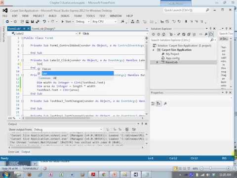
Task: Close the Form1.vb code tab
Action: point(29,29)
